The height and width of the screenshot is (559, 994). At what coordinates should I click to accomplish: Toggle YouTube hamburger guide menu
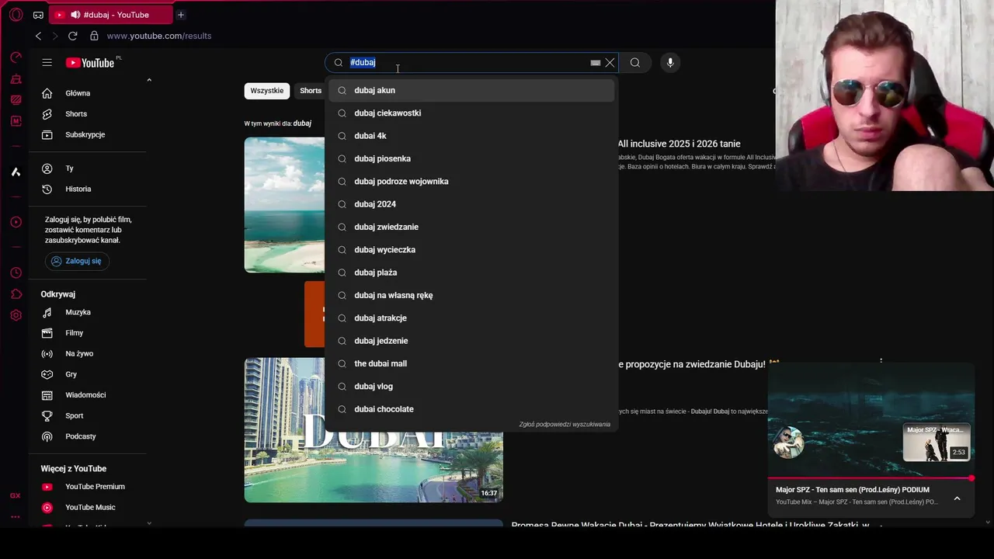pos(47,63)
